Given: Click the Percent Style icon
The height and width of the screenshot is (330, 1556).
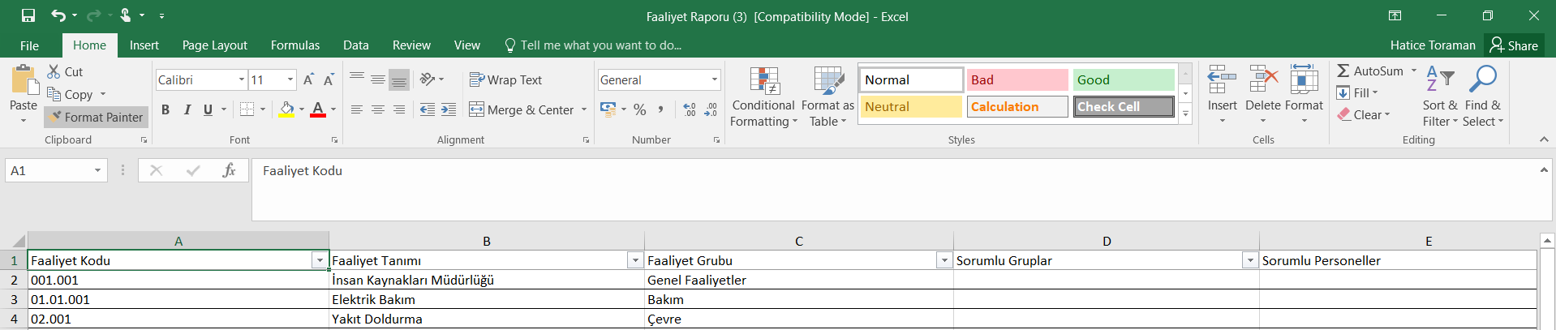Looking at the screenshot, I should pos(639,109).
